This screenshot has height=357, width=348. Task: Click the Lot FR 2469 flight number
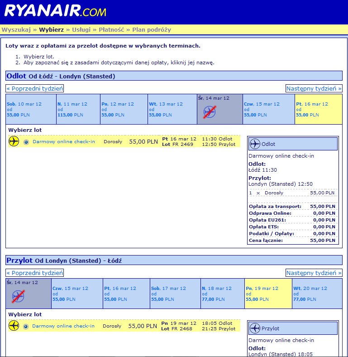pyautogui.click(x=178, y=145)
